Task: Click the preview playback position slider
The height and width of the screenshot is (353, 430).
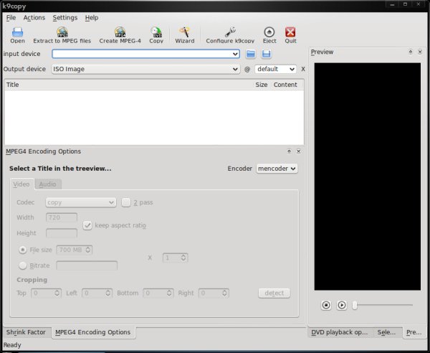Action: (x=383, y=305)
